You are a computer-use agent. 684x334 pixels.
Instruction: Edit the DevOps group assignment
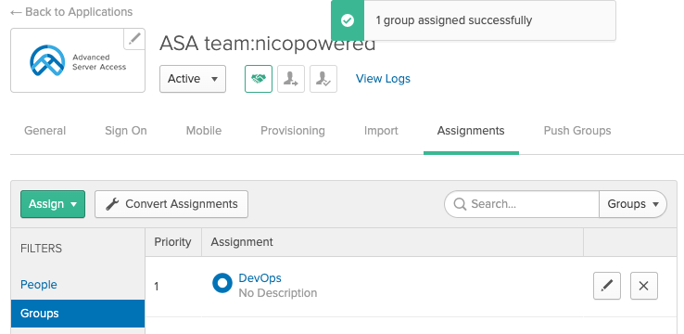[607, 286]
